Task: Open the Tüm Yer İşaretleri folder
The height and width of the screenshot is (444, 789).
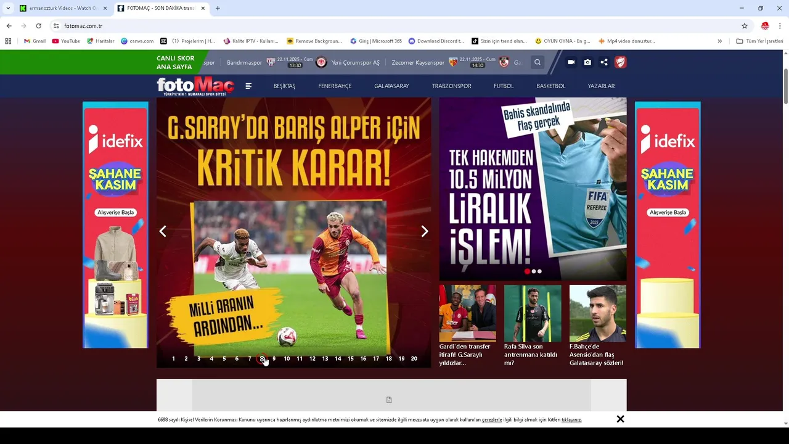Action: (x=759, y=41)
